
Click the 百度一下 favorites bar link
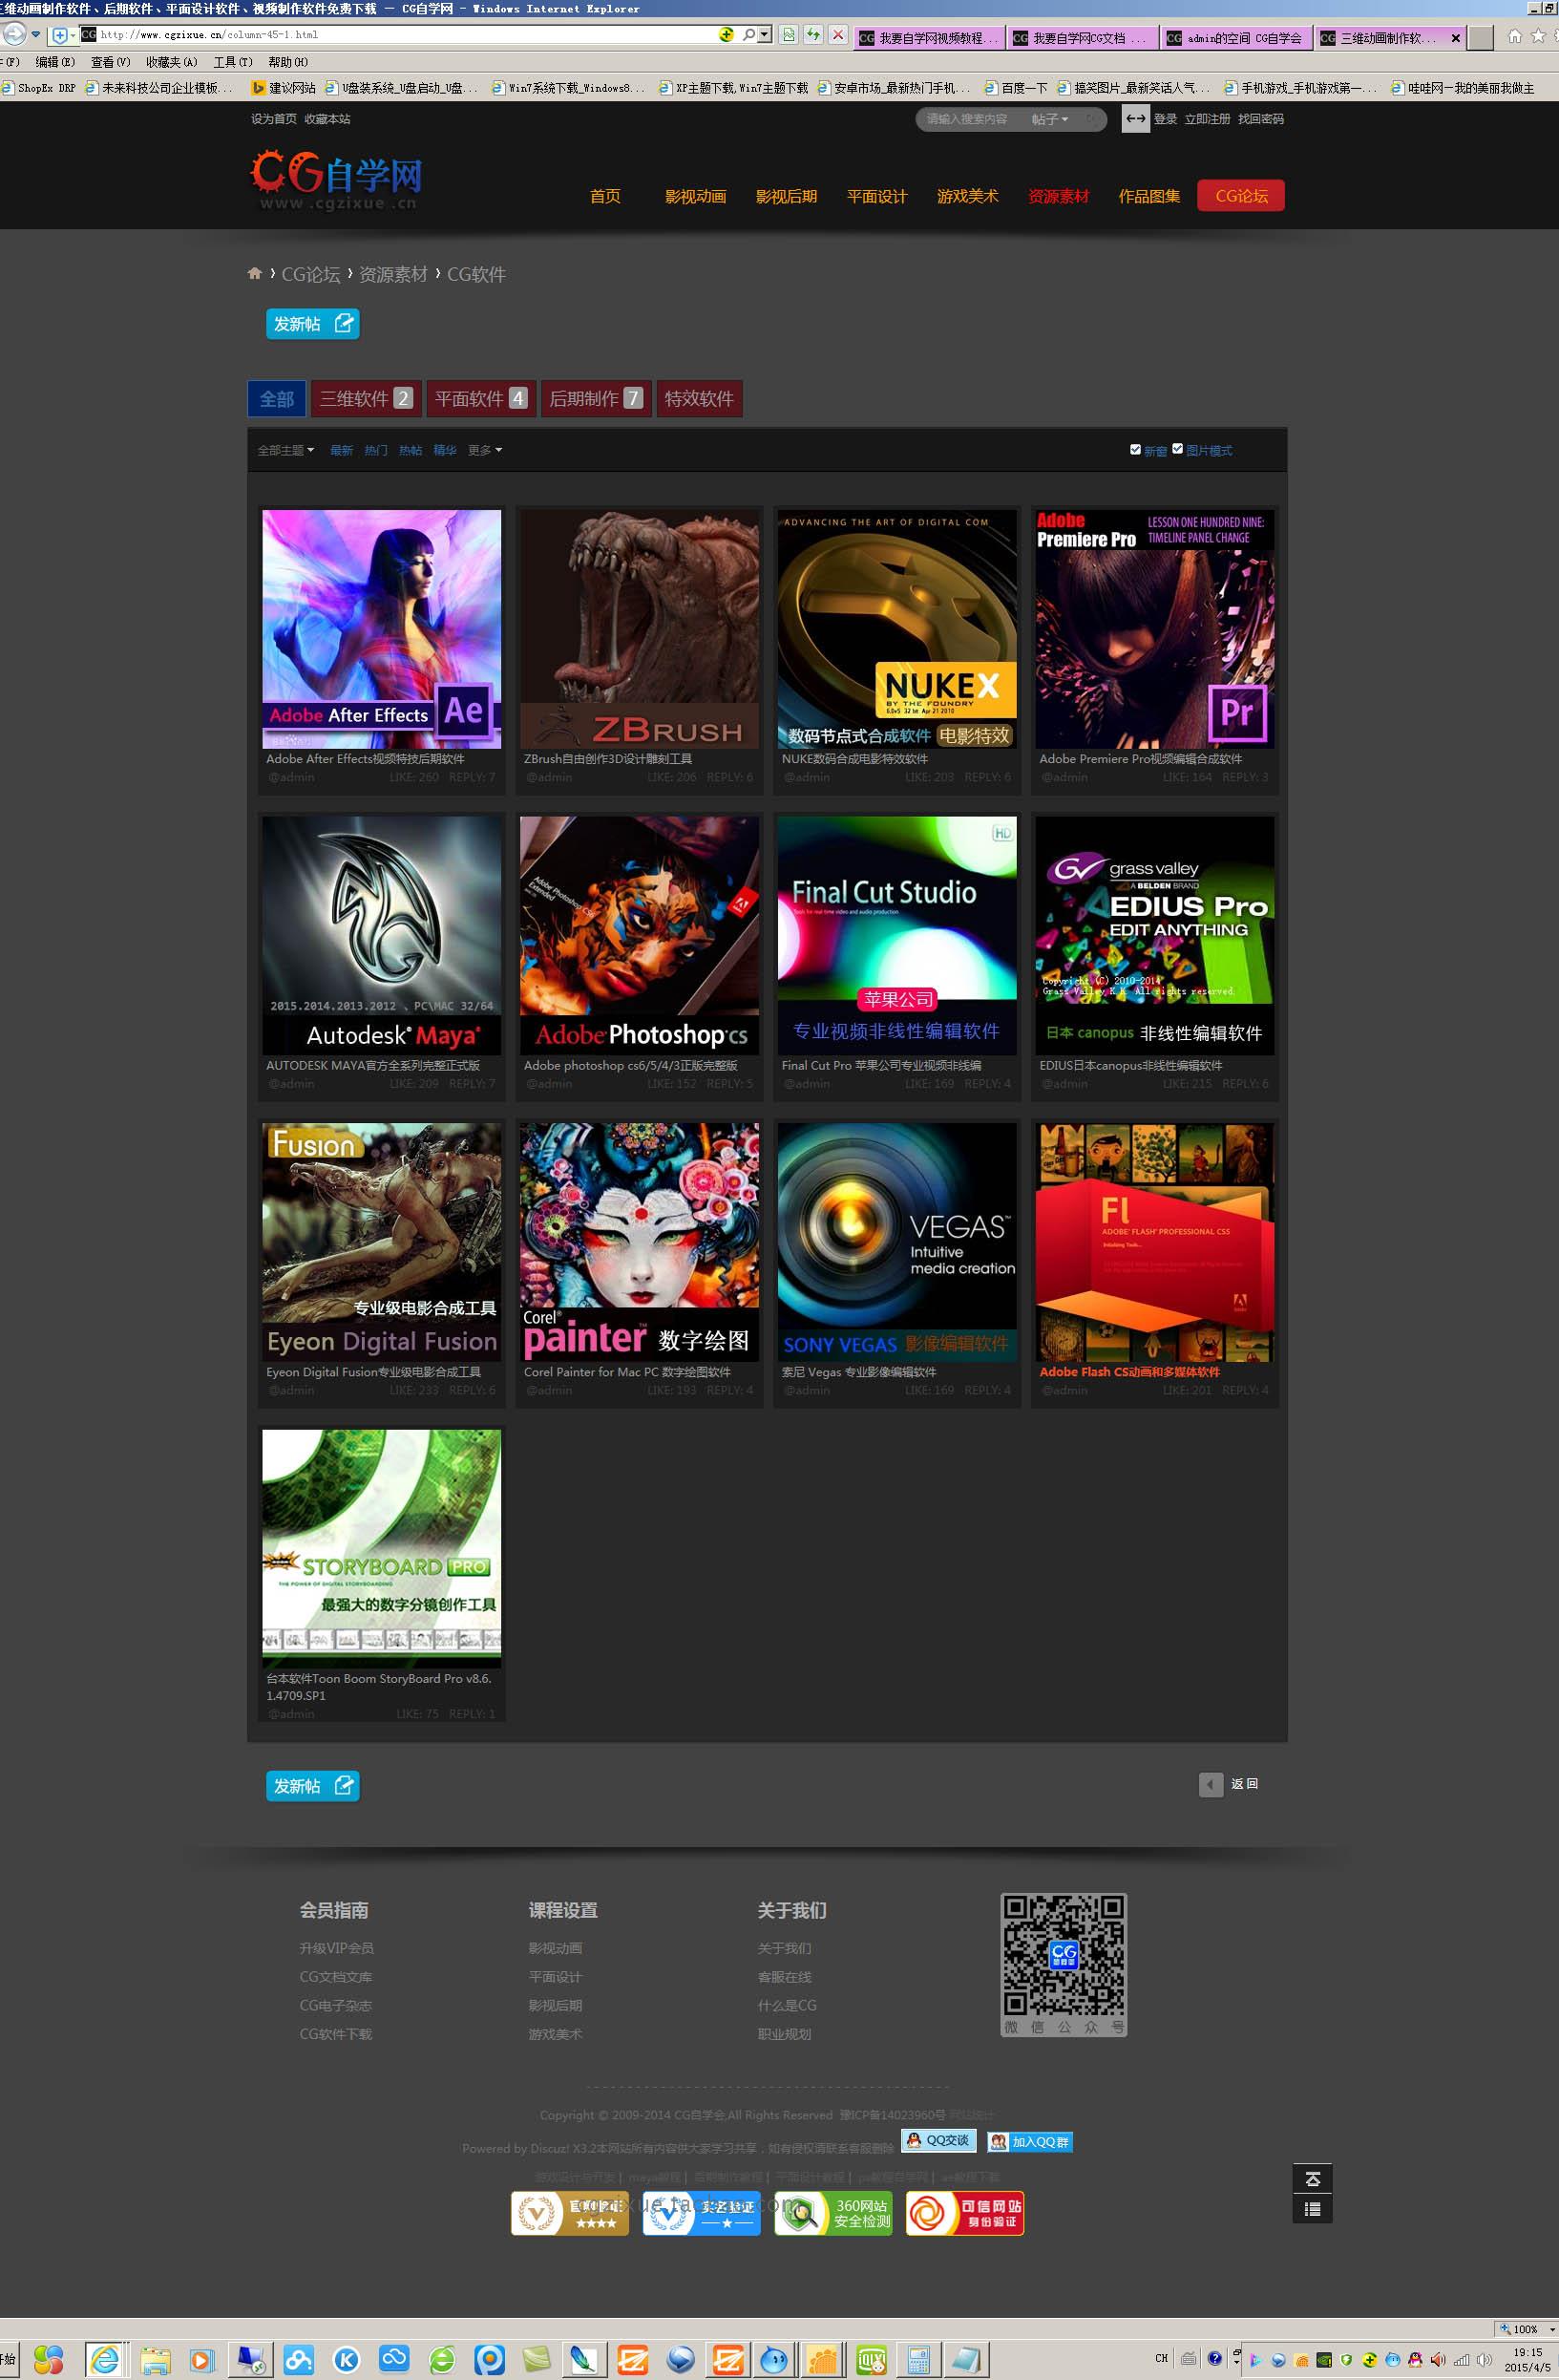(x=1016, y=88)
